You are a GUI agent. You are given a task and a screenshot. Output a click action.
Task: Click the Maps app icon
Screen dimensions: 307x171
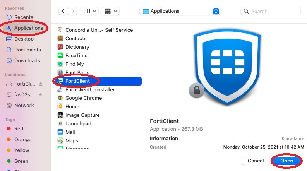[60, 140]
